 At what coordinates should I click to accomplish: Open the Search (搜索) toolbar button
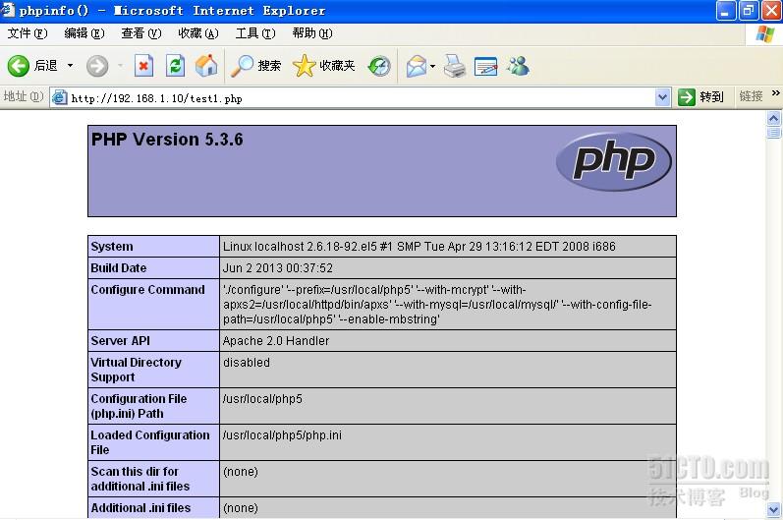click(x=255, y=66)
